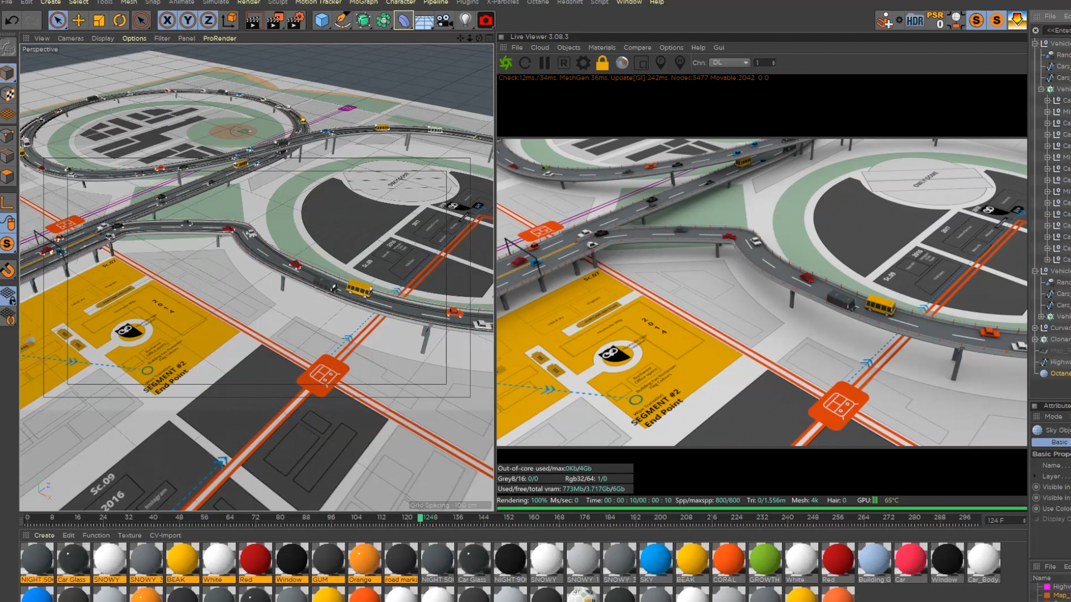Click the HDR toolbar icon
The height and width of the screenshot is (602, 1071).
coord(915,21)
